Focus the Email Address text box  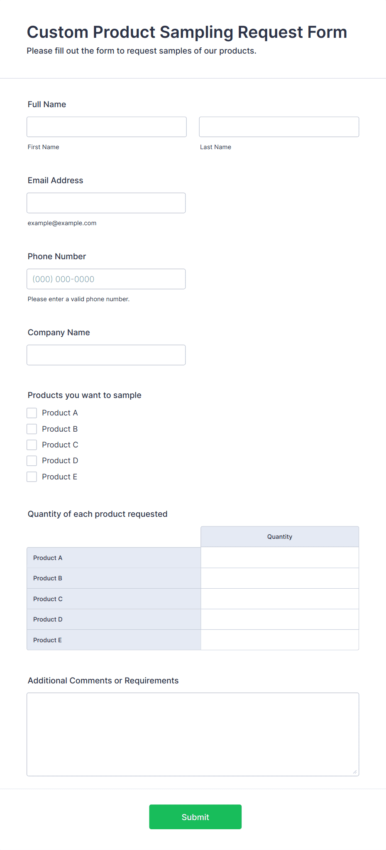point(106,203)
